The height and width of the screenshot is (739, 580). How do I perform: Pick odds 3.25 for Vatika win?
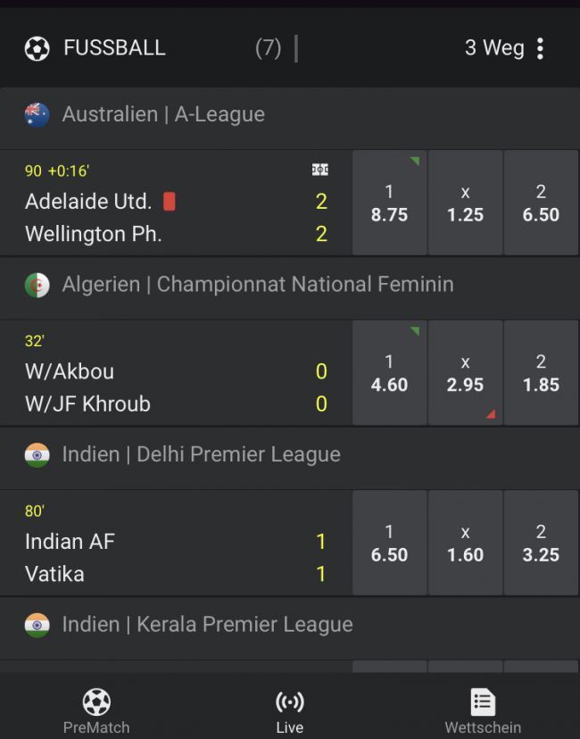[541, 543]
